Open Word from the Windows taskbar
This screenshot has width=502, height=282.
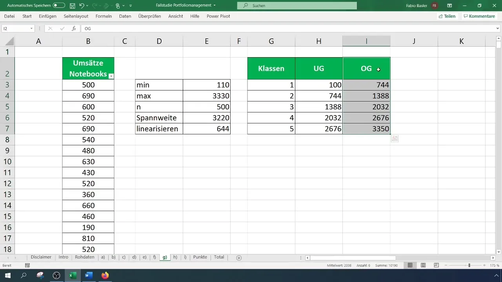click(89, 275)
